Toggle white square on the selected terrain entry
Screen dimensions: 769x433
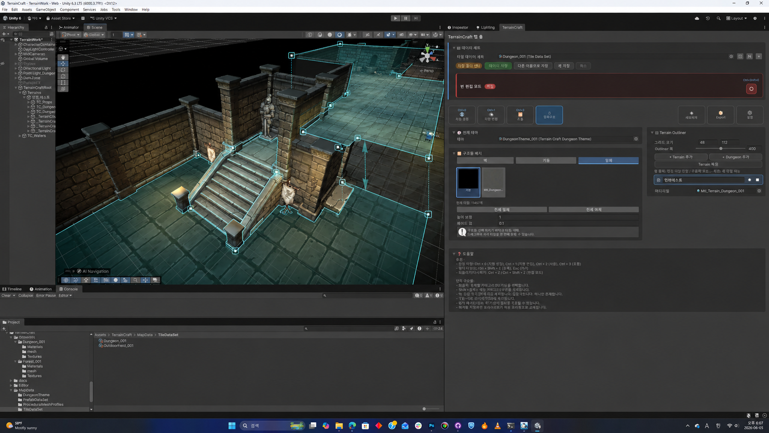pyautogui.click(x=758, y=180)
